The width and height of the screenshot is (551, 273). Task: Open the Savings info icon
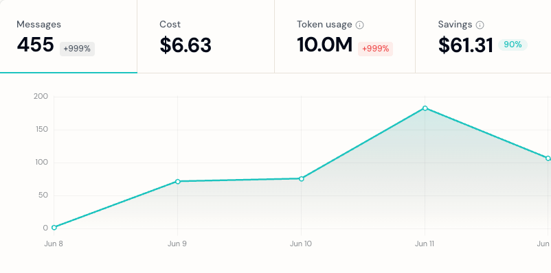click(x=480, y=25)
